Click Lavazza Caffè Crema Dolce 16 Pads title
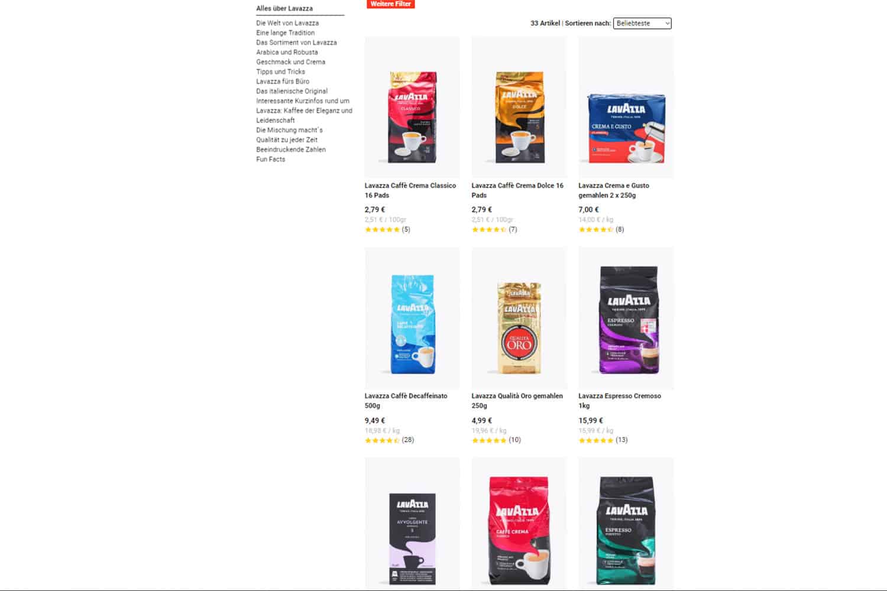Image resolution: width=887 pixels, height=591 pixels. (517, 190)
